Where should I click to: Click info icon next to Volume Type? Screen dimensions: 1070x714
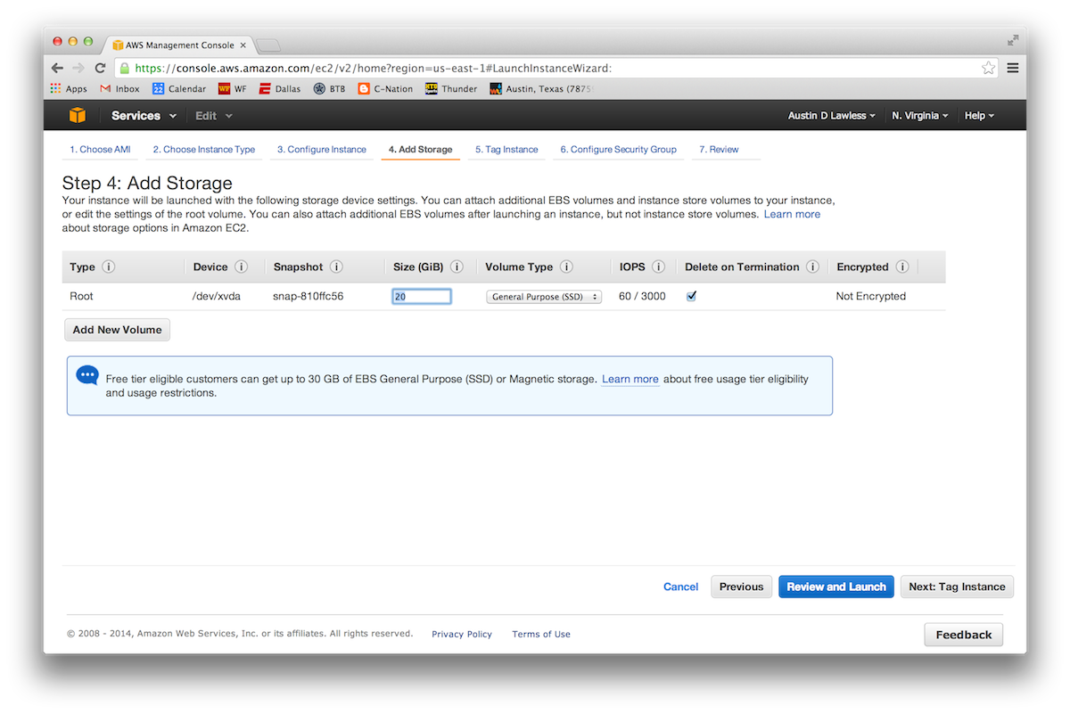point(566,267)
